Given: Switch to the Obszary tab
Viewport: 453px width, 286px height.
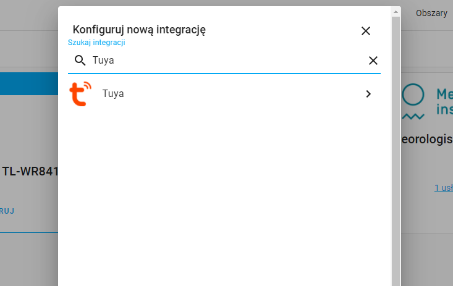Looking at the screenshot, I should coord(431,14).
